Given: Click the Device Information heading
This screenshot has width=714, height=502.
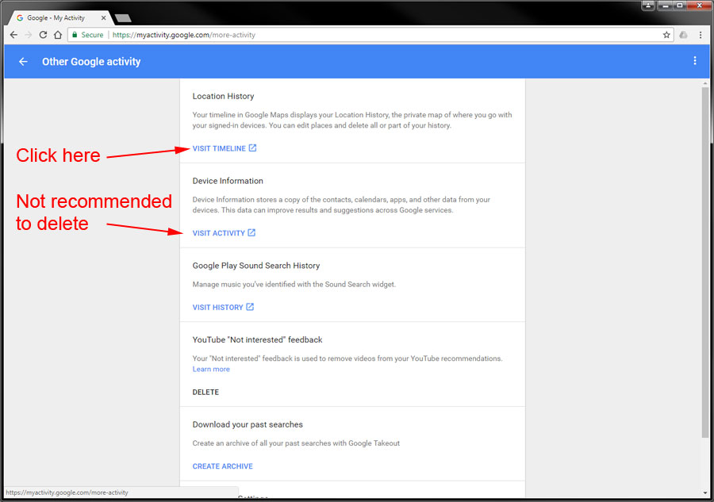Looking at the screenshot, I should tap(228, 181).
